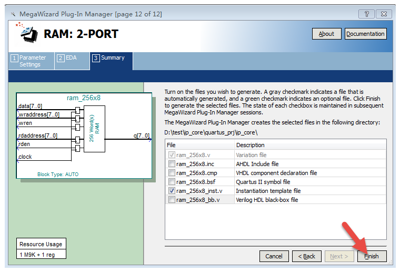Click Finish to generate files
This screenshot has height=271, width=400.
[x=372, y=256]
